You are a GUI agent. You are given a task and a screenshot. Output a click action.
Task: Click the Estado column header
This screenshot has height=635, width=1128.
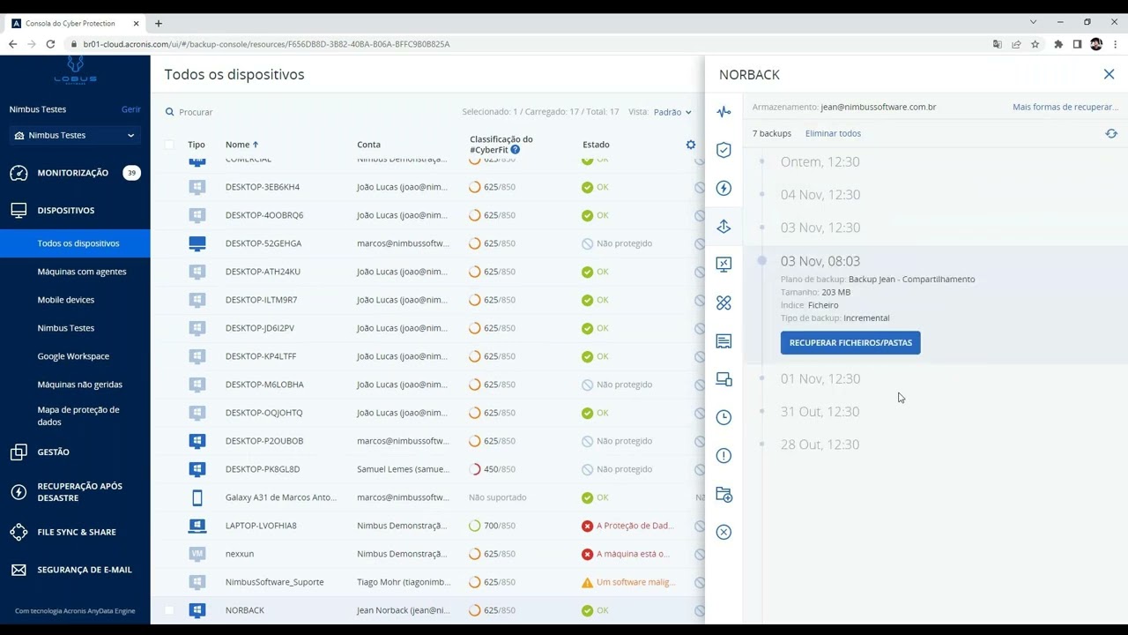(x=596, y=145)
